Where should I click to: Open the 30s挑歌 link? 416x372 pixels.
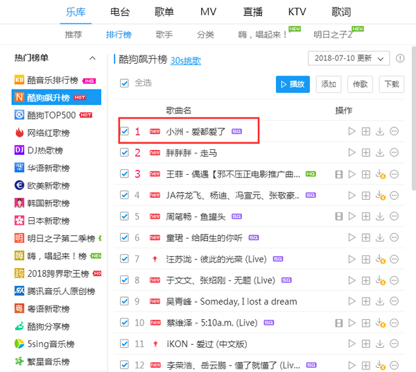tap(186, 60)
